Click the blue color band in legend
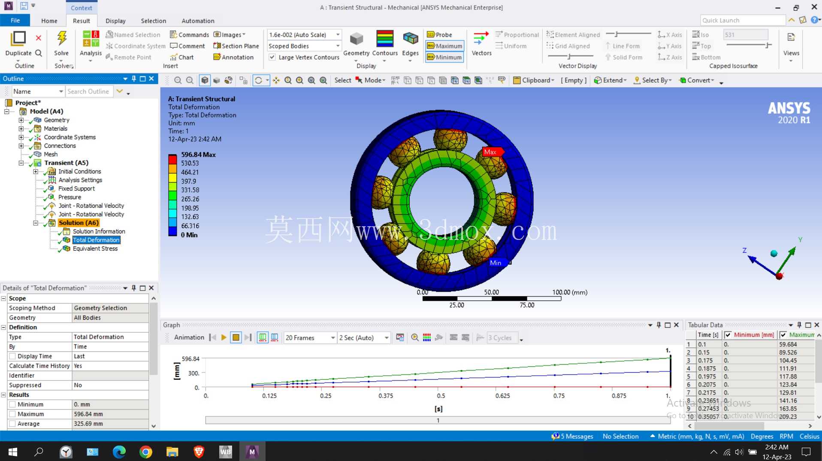Screen dimensions: 822x461 tap(172, 231)
